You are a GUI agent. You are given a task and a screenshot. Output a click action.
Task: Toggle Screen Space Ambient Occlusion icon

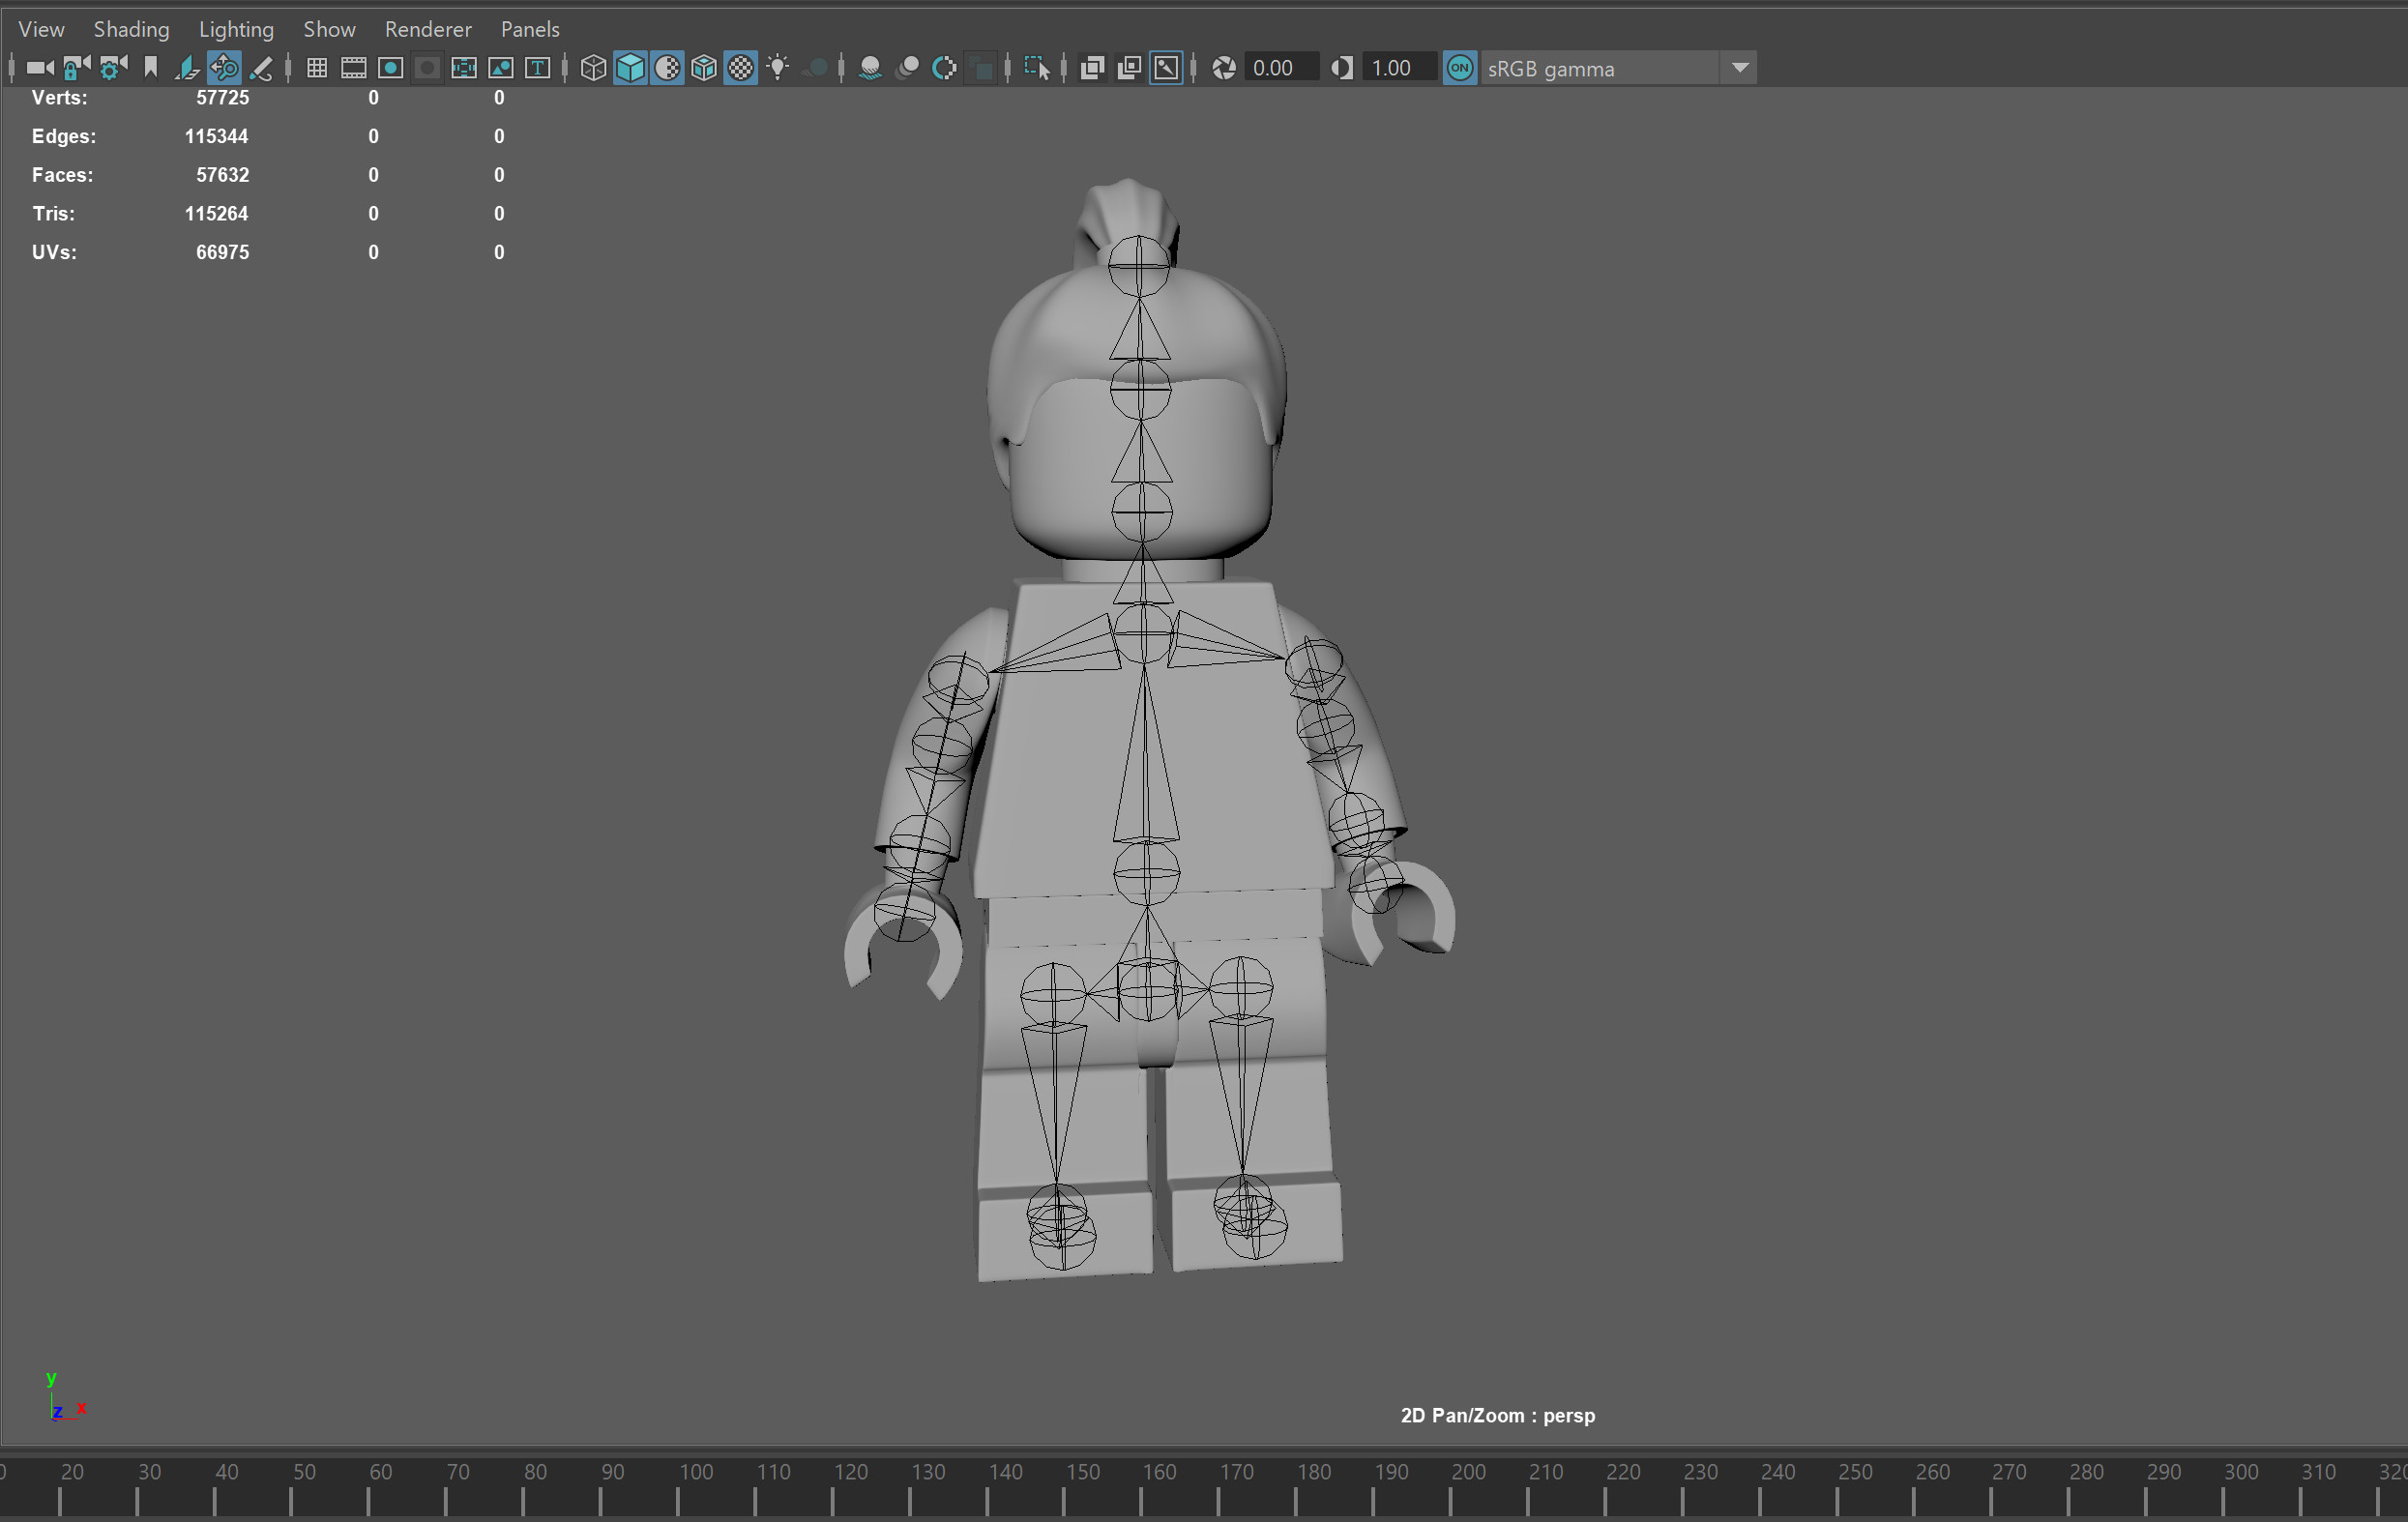tap(870, 68)
